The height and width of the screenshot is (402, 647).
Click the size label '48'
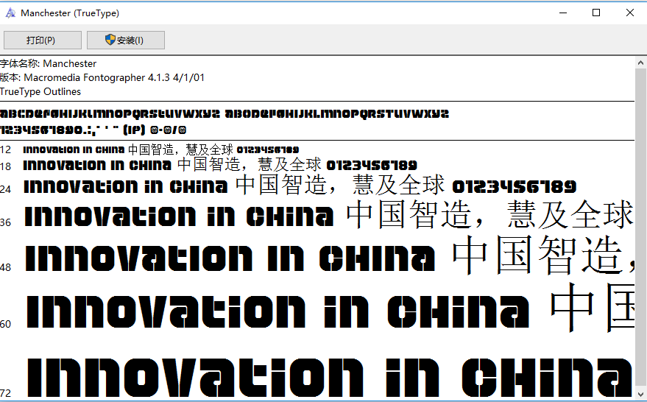coord(5,267)
